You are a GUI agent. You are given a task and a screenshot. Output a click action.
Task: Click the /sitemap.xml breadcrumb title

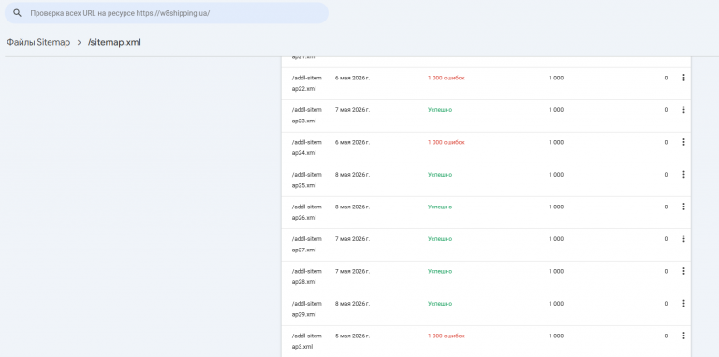(x=114, y=43)
